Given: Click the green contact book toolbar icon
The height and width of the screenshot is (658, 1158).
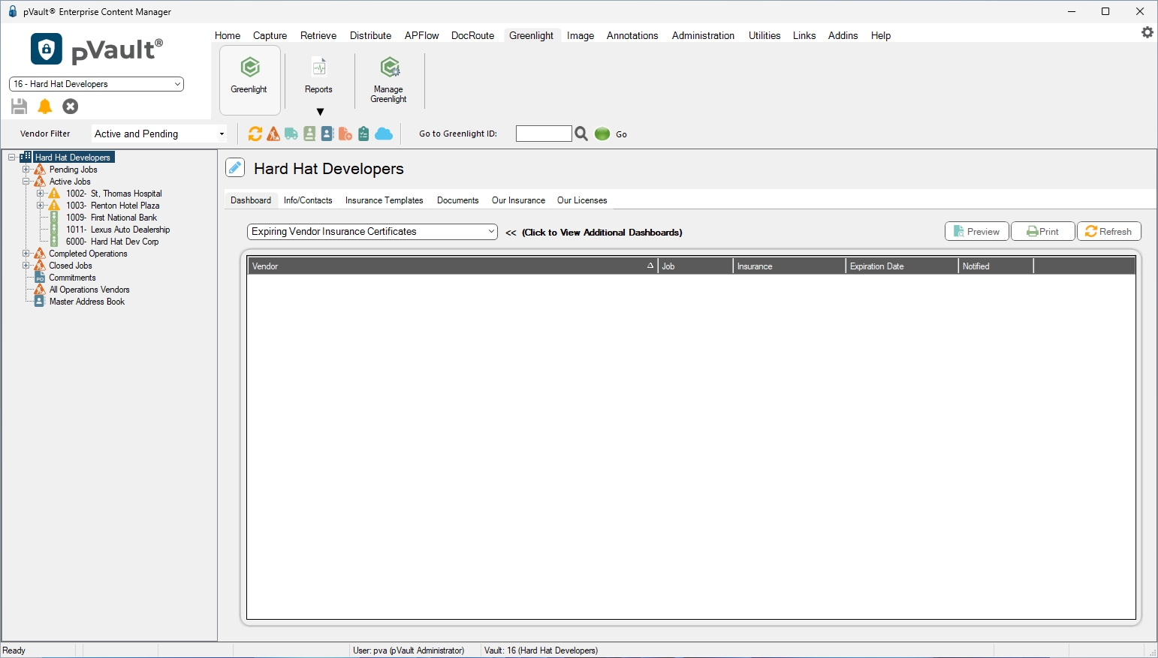Looking at the screenshot, I should click(x=309, y=134).
